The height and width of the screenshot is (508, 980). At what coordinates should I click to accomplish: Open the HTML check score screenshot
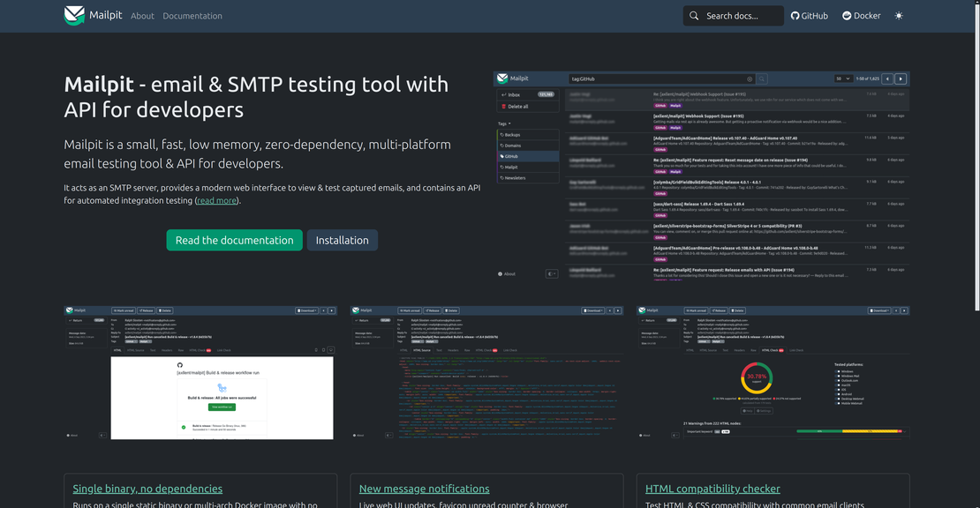[x=773, y=372]
